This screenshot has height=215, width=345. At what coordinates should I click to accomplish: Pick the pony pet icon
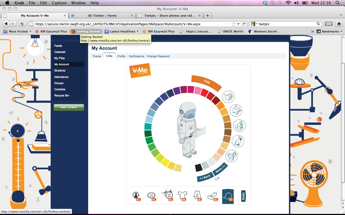(232, 156)
